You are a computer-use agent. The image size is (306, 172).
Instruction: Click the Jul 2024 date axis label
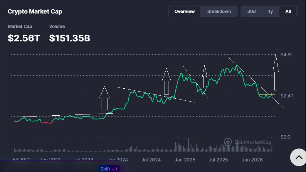tap(151, 160)
